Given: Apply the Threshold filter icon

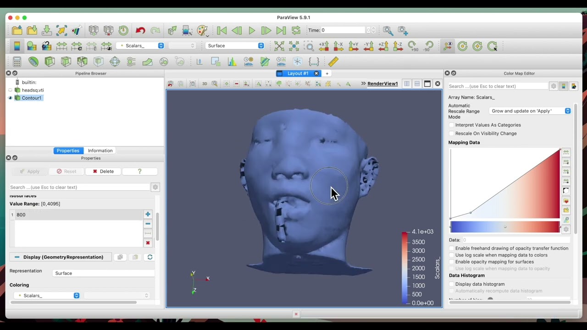Looking at the screenshot, I should coord(82,61).
